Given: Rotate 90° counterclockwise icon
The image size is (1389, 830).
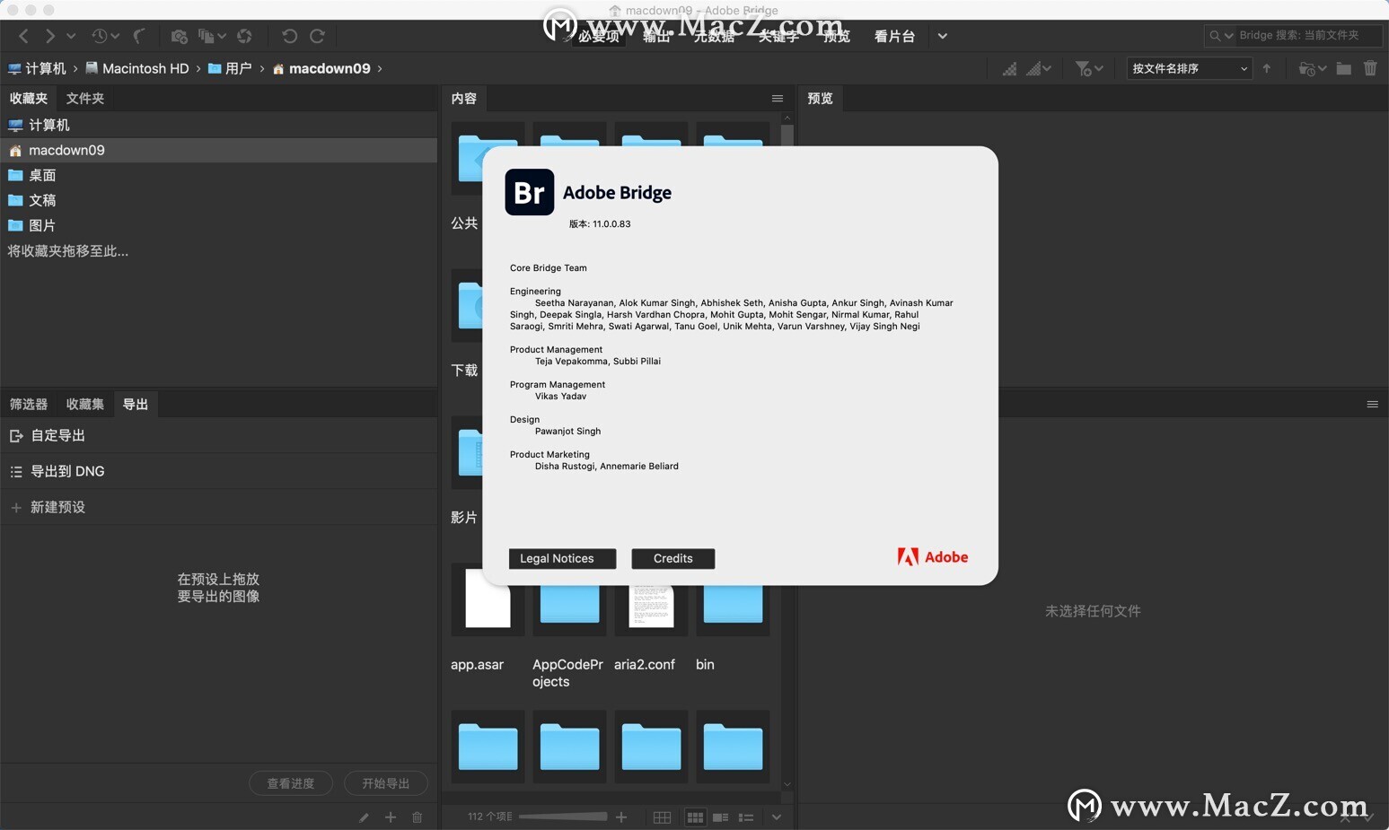Looking at the screenshot, I should click(289, 36).
